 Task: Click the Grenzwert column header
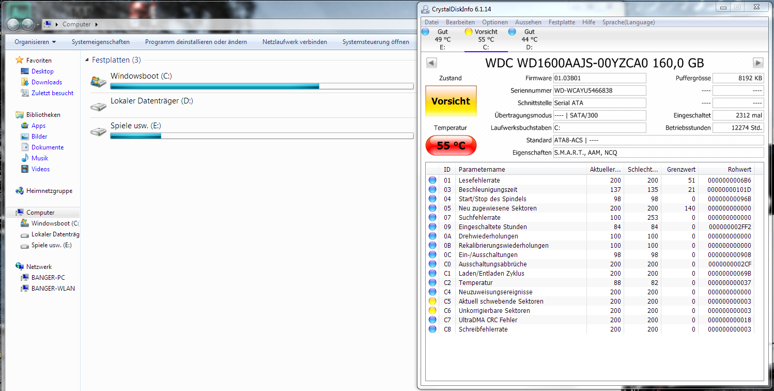pos(679,170)
